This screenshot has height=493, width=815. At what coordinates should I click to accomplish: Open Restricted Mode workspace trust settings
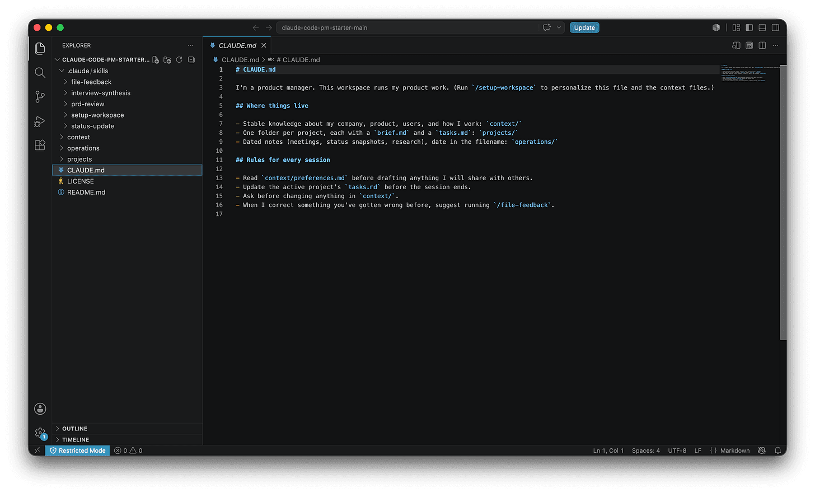pyautogui.click(x=78, y=450)
